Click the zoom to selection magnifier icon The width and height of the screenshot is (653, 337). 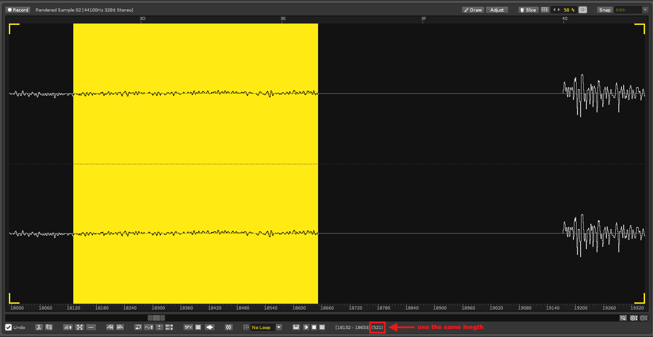point(624,318)
